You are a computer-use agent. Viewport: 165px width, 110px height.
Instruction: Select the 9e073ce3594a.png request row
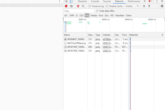[114, 43]
